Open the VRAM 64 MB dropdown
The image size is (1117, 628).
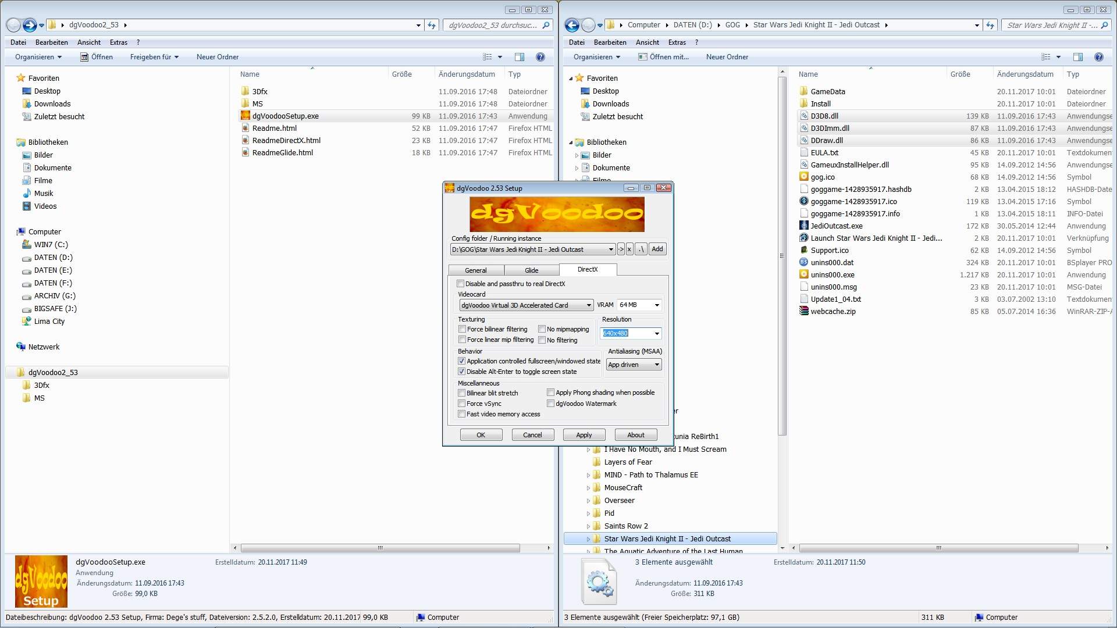click(x=657, y=305)
